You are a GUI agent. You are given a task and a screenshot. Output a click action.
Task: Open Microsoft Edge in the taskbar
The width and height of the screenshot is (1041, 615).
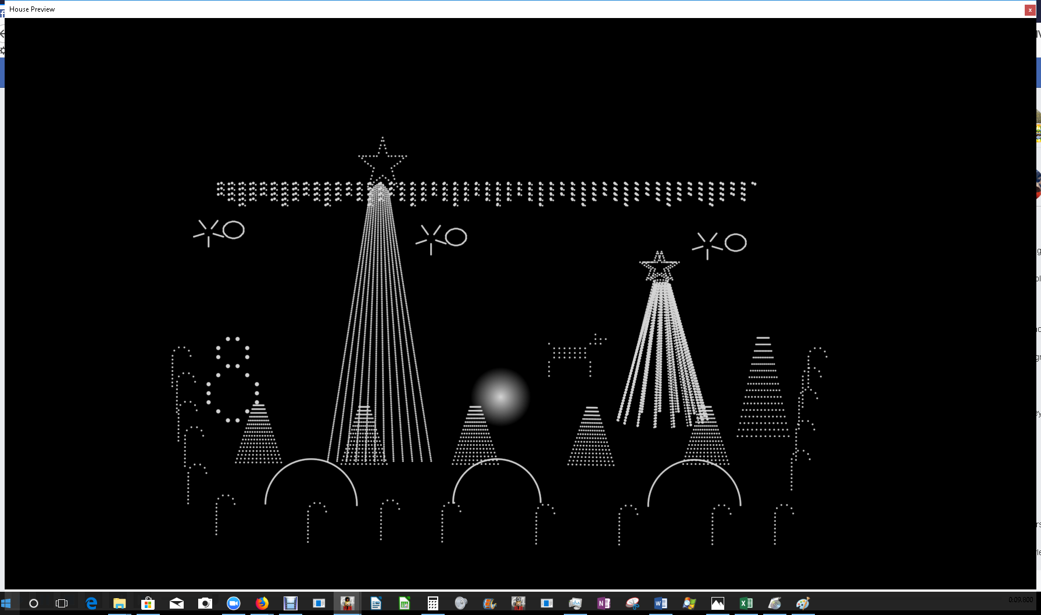91,603
